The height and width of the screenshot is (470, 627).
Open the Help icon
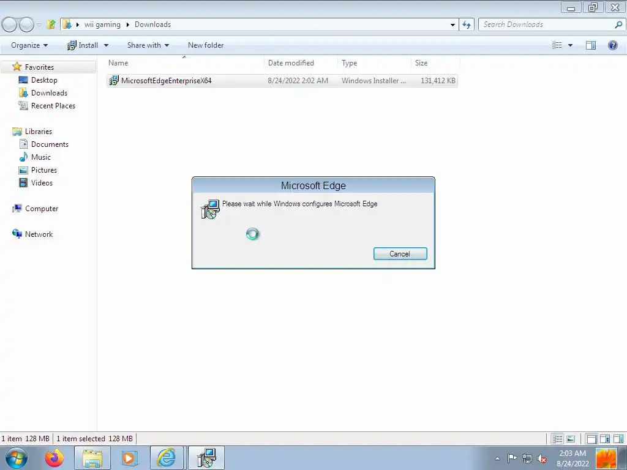612,45
